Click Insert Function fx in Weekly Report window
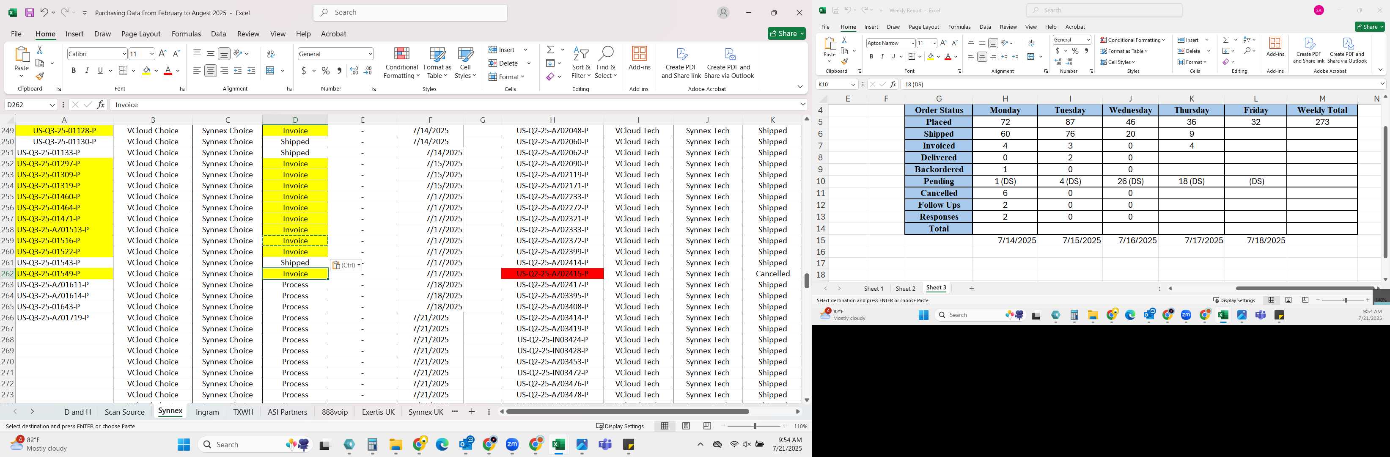1390x457 pixels. (x=893, y=84)
